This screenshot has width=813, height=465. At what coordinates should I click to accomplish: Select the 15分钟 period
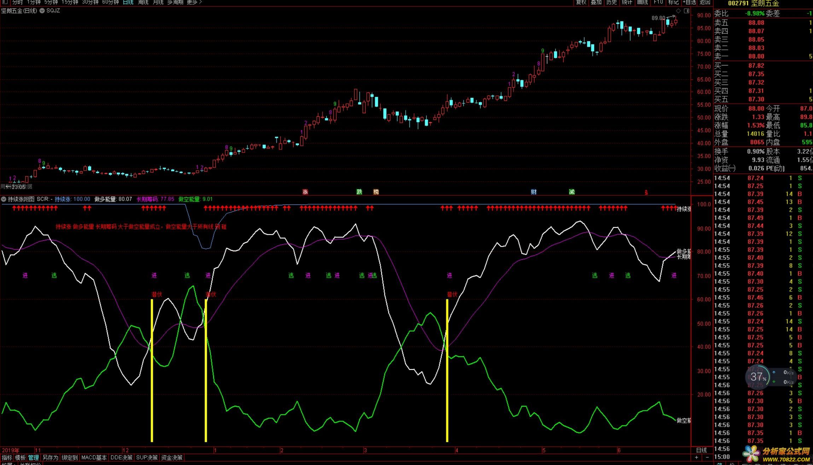tap(70, 2)
